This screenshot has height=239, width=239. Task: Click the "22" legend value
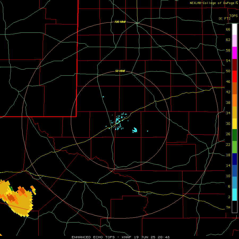click(228, 145)
